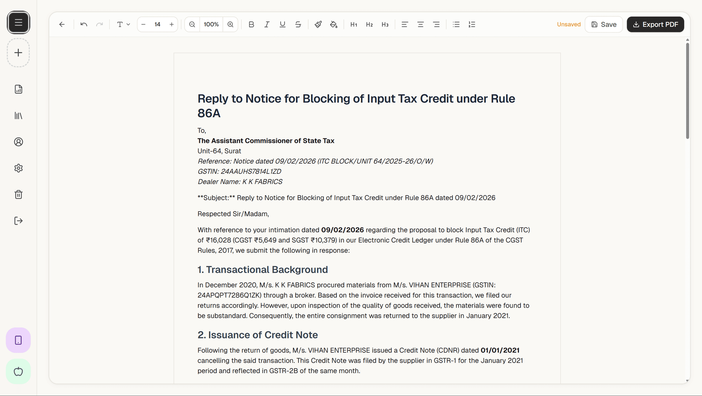
Task: Apply Heading 3 style
Action: (385, 24)
